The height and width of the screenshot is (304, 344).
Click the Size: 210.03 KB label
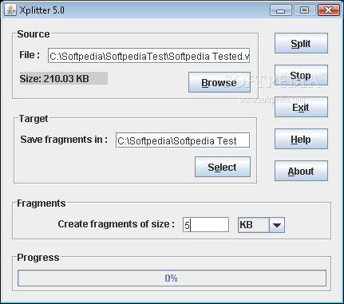coord(64,78)
